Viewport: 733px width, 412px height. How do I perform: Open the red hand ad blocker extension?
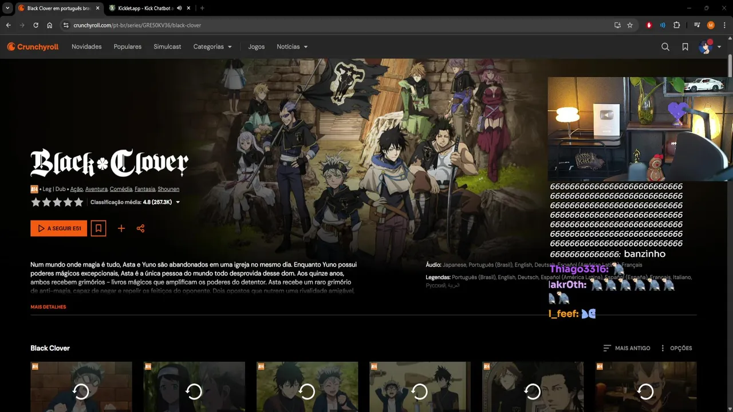(649, 25)
